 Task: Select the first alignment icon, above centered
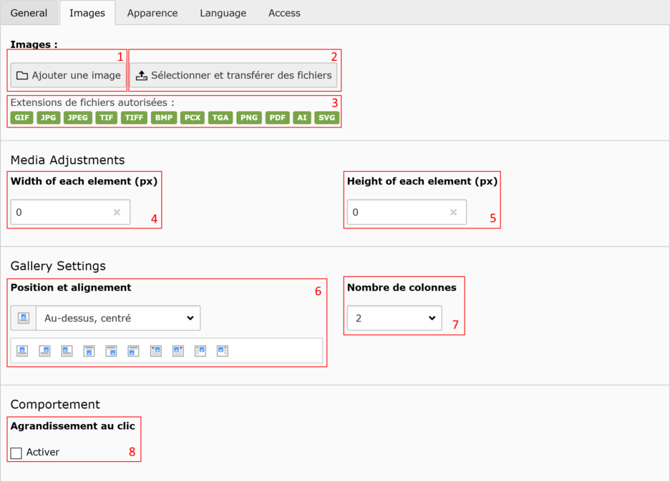point(22,351)
